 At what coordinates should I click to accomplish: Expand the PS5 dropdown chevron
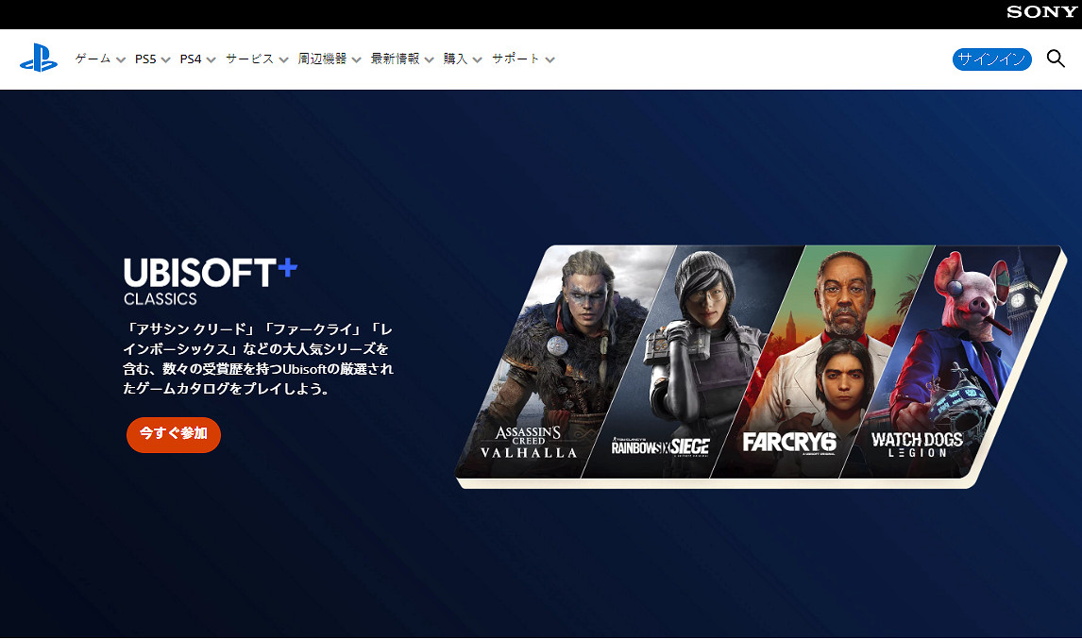click(x=165, y=59)
